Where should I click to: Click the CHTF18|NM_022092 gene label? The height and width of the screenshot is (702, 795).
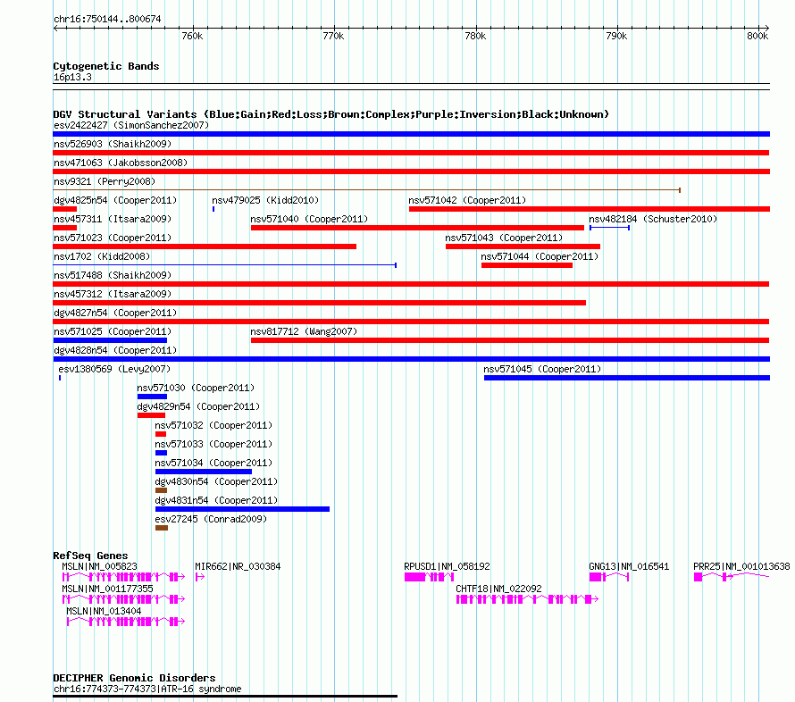498,589
